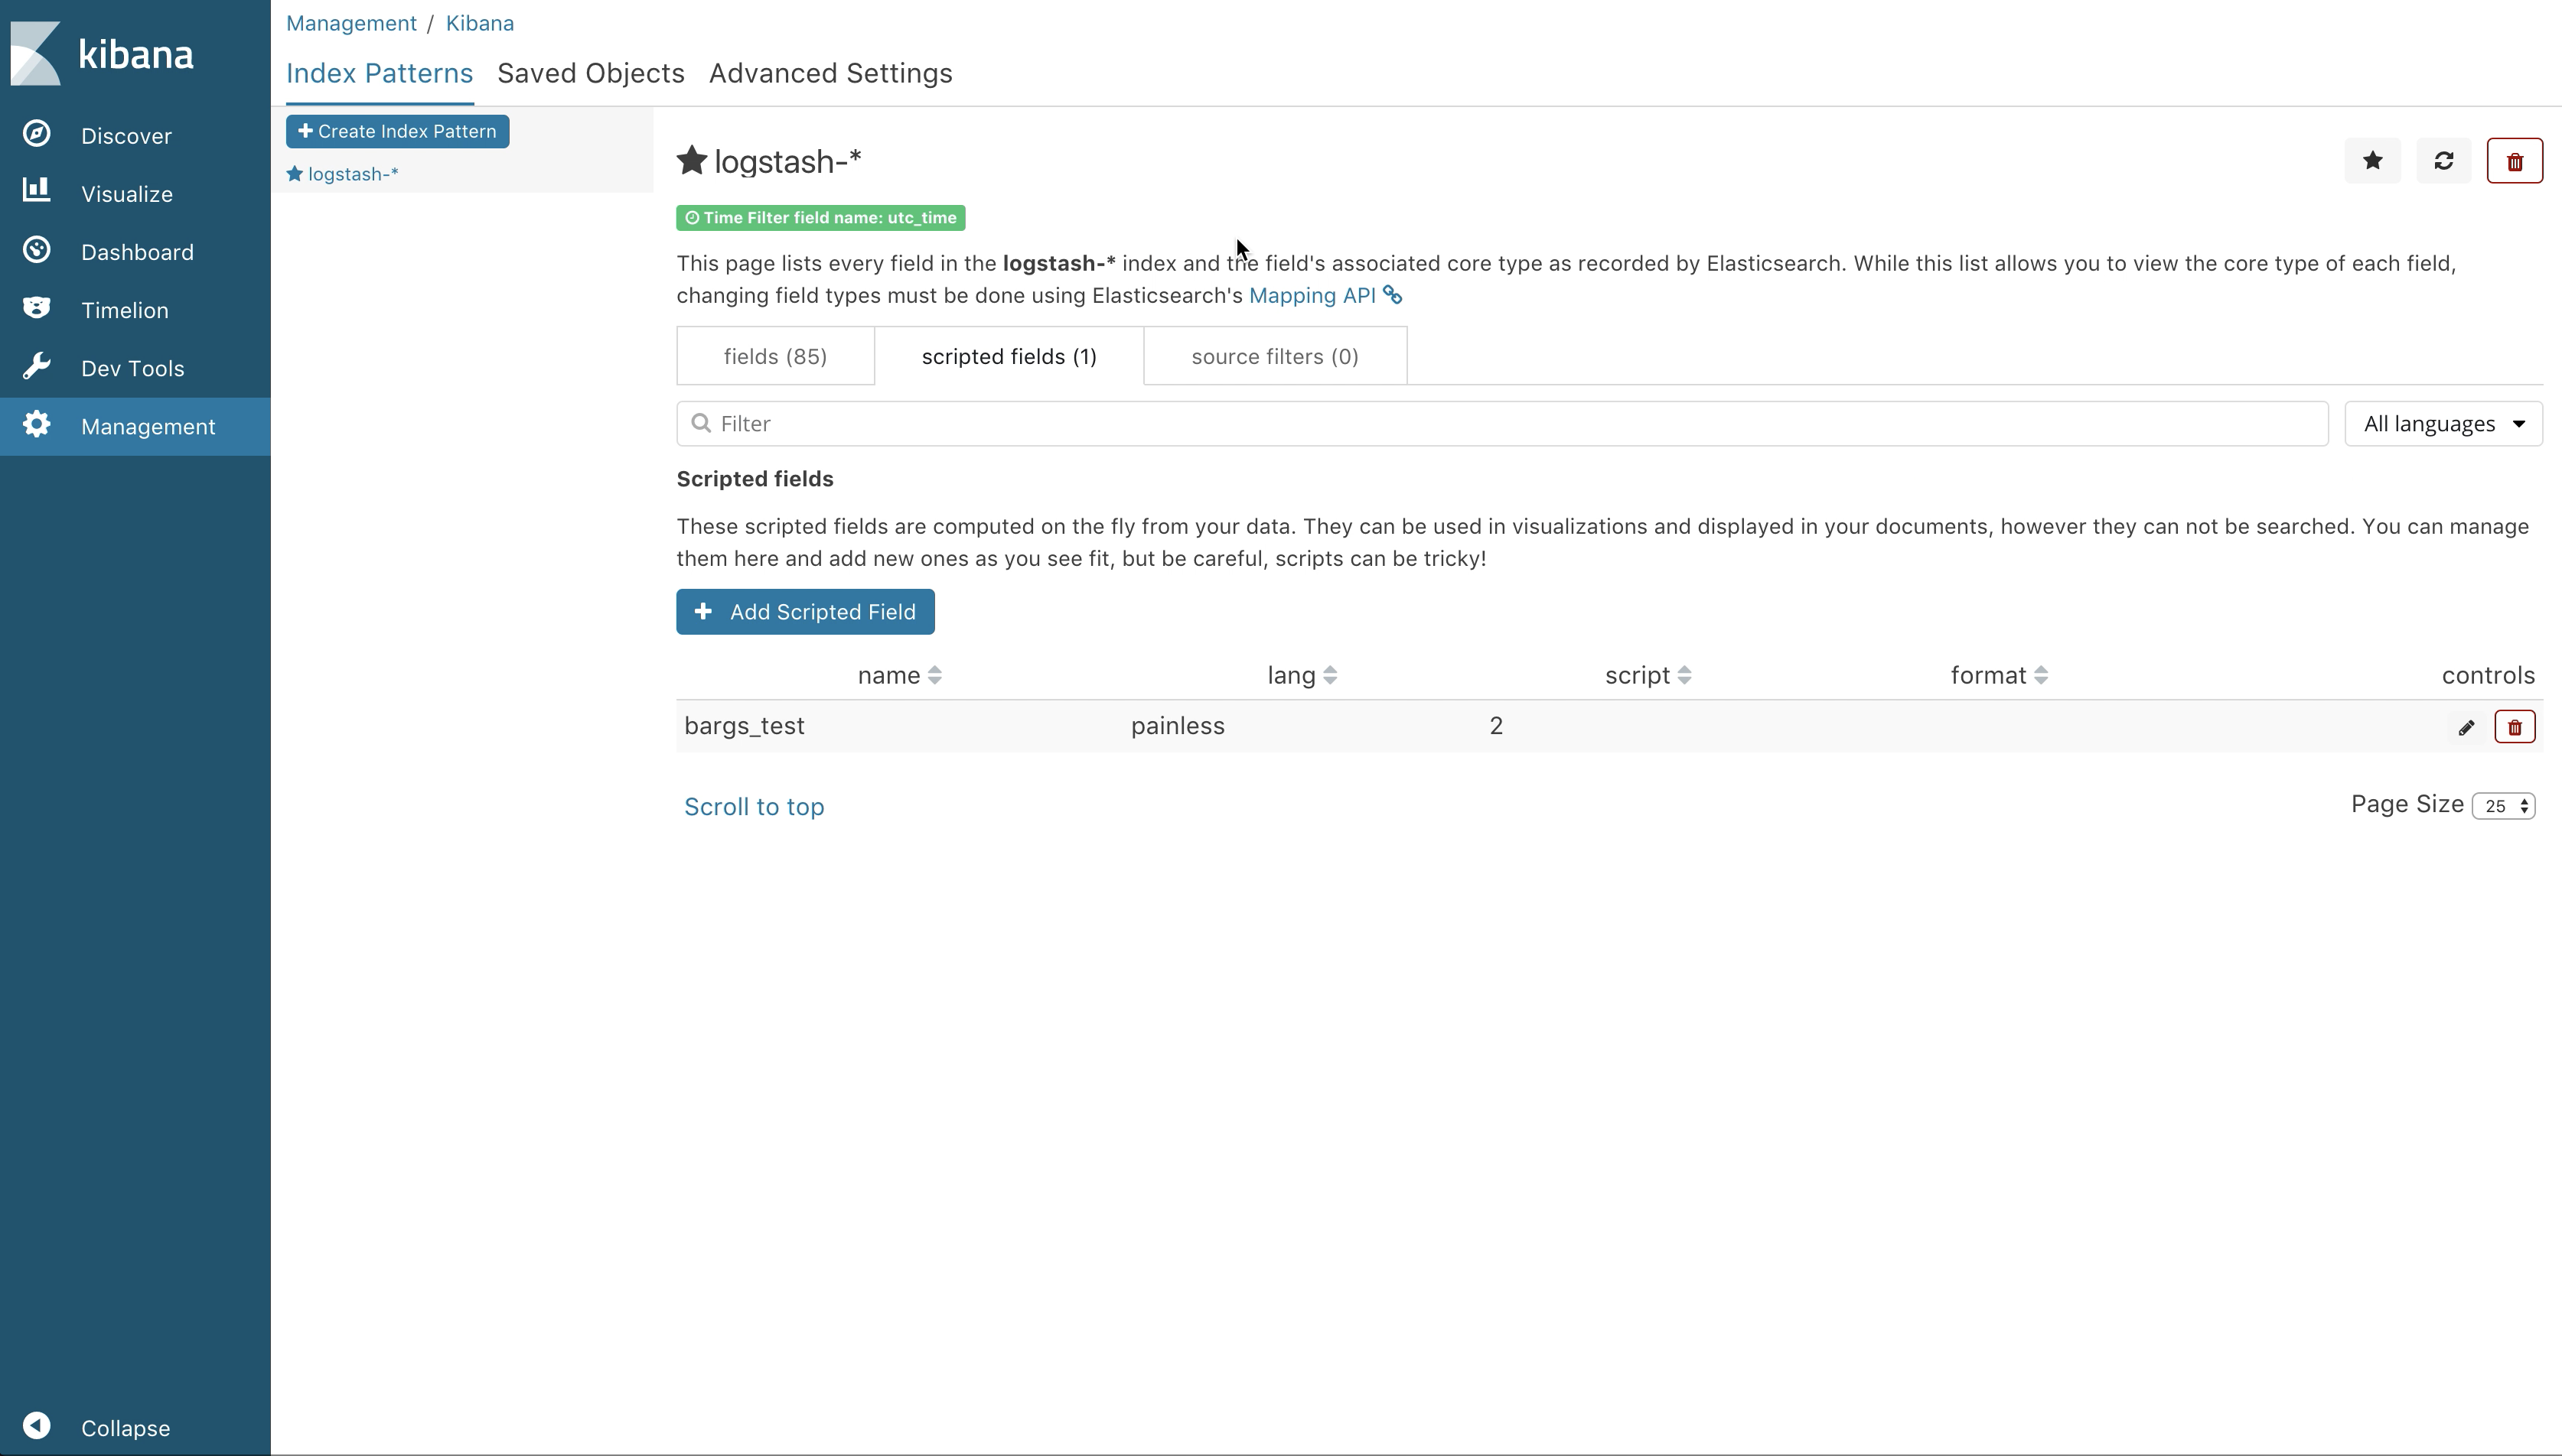Open Dev Tools wrench icon
Viewport: 2562px width, 1456px height.
click(37, 367)
